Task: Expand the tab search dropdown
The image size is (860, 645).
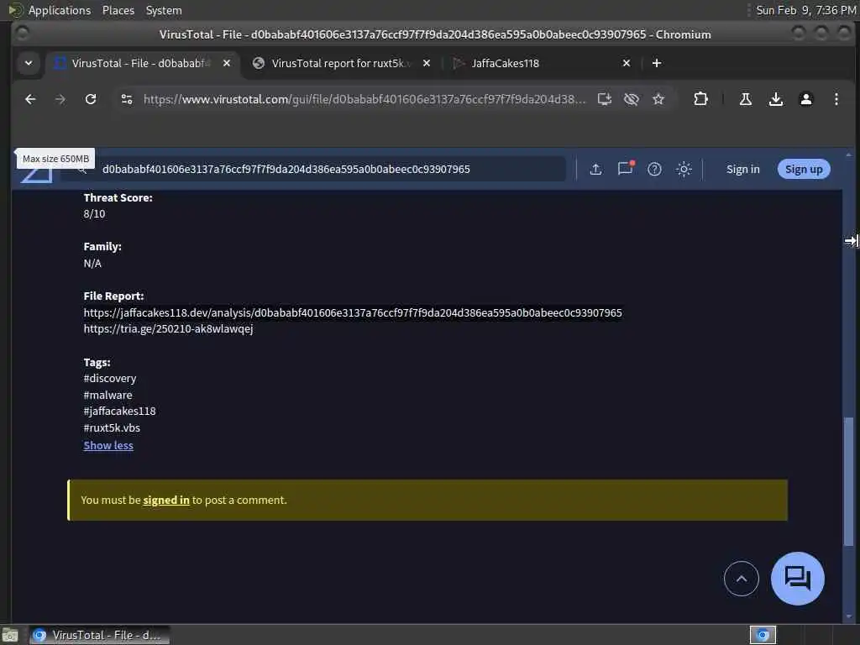Action: (x=29, y=63)
